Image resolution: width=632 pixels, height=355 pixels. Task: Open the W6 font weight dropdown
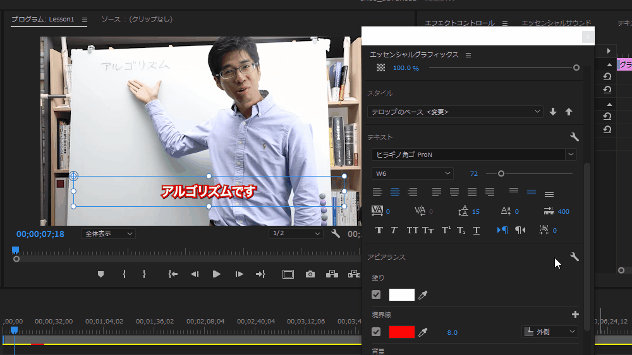(x=412, y=173)
